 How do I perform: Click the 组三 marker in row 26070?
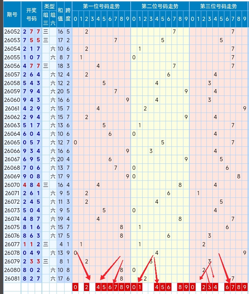pyautogui.click(x=46, y=185)
